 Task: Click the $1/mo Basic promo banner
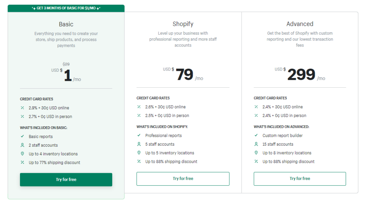[66, 8]
